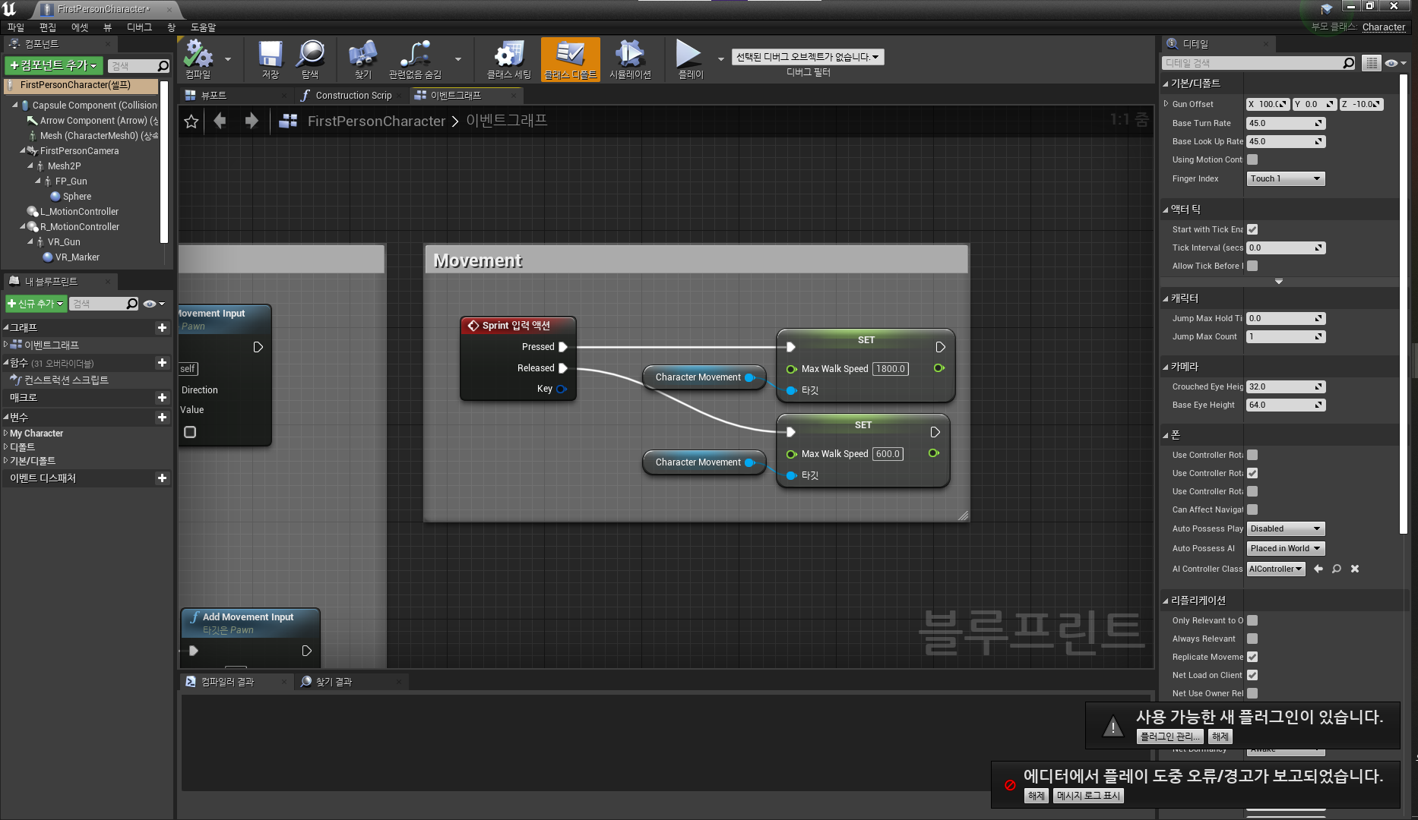The height and width of the screenshot is (820, 1418).
Task: Toggle Using Motion Controllers checkbox
Action: 1252,159
